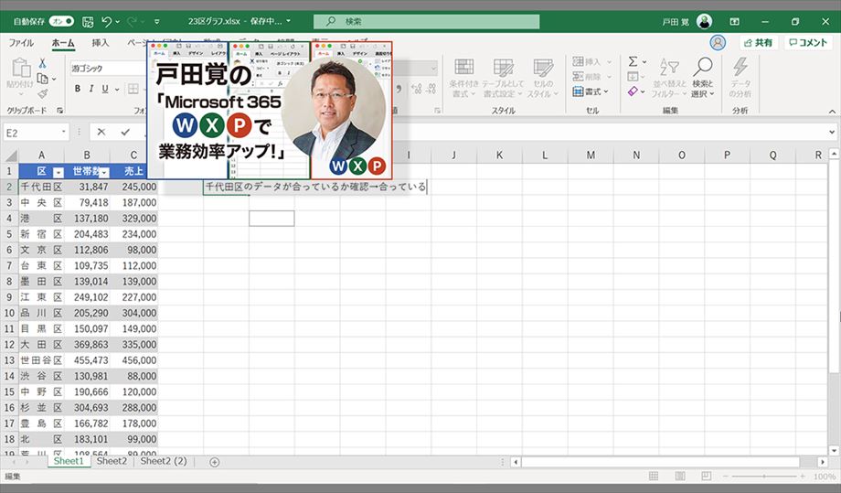This screenshot has height=493, width=841.
Task: Click the Fill down icon
Action: (x=633, y=77)
